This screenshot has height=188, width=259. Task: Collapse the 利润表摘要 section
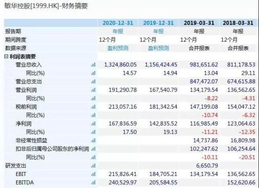[x=6, y=56]
